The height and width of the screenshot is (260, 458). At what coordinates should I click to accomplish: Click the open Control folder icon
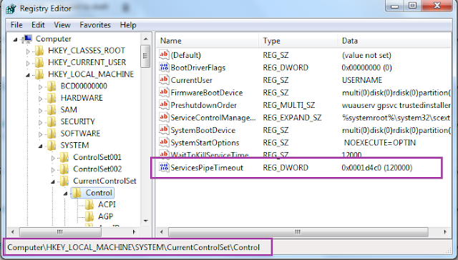[77, 193]
